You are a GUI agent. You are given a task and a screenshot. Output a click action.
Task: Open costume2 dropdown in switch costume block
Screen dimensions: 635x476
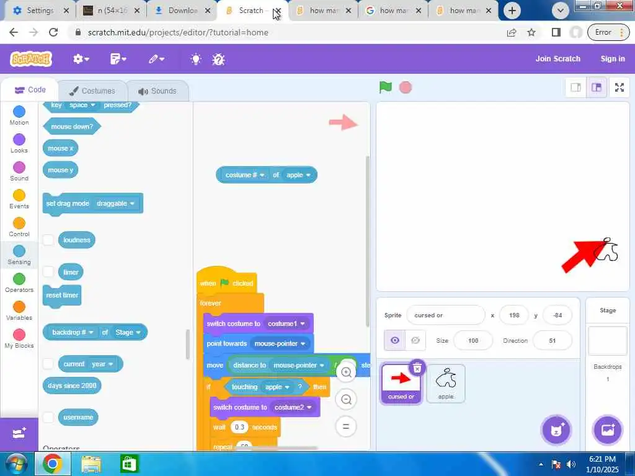293,407
